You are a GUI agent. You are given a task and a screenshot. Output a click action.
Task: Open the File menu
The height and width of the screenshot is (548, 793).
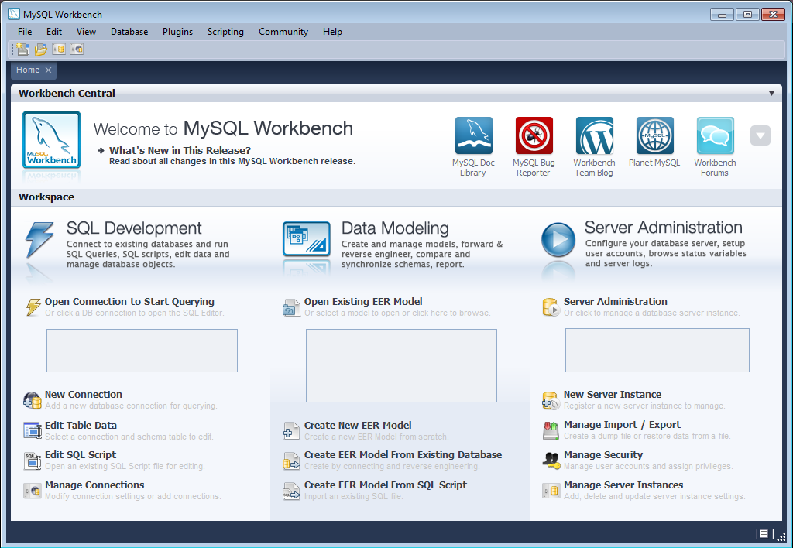pyautogui.click(x=25, y=31)
